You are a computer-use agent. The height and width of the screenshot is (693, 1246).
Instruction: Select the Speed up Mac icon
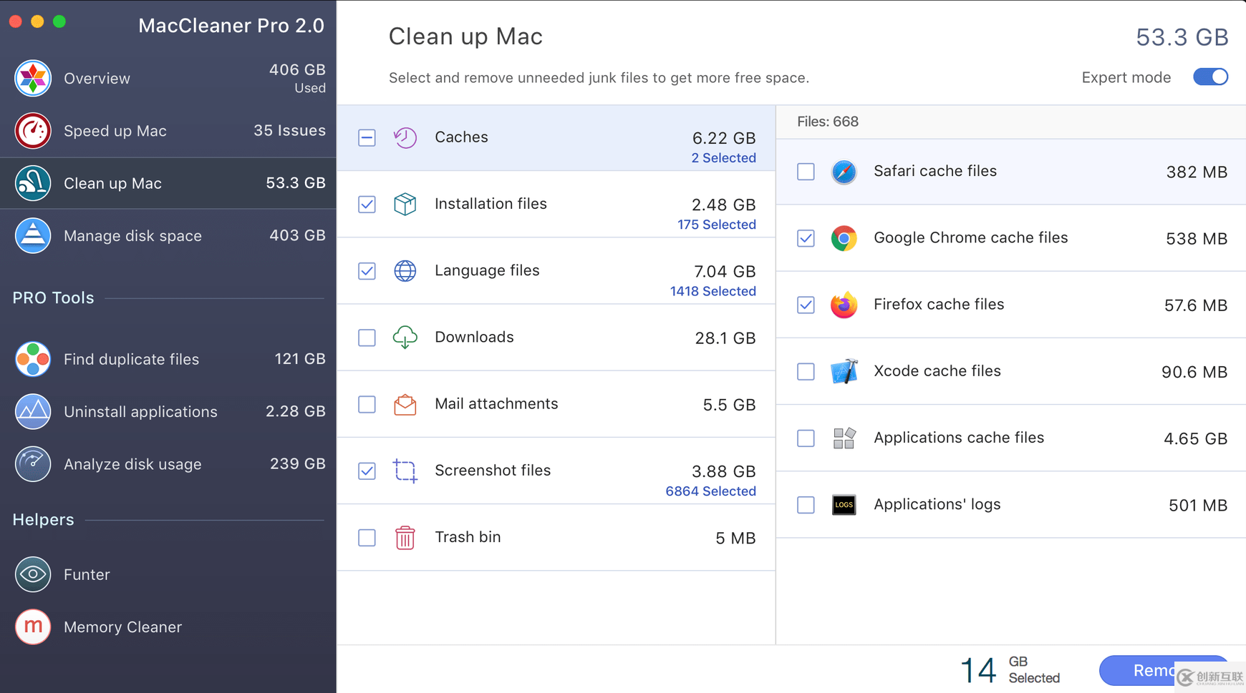[32, 131]
